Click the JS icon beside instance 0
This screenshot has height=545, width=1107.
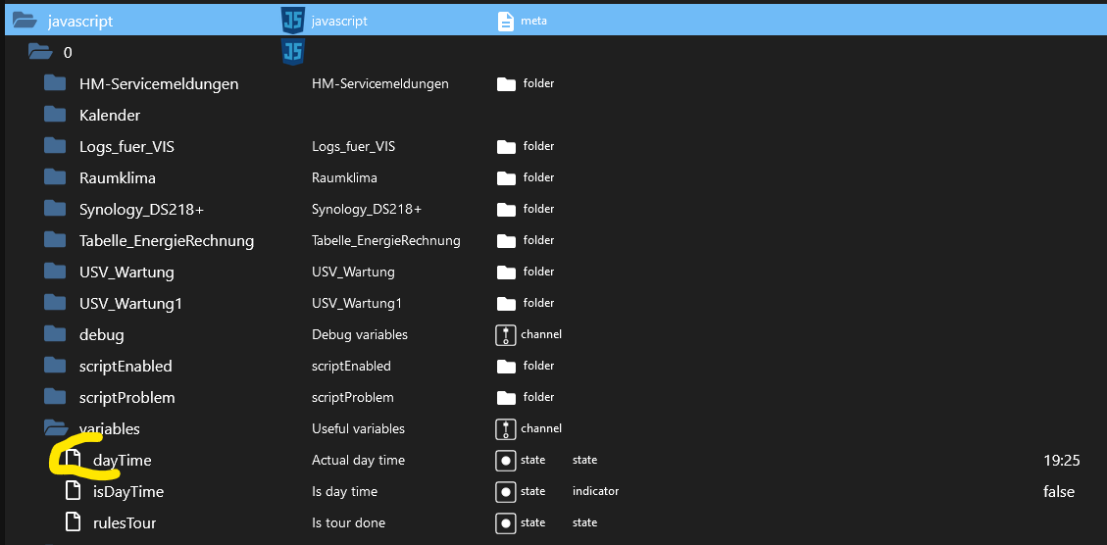(x=292, y=52)
